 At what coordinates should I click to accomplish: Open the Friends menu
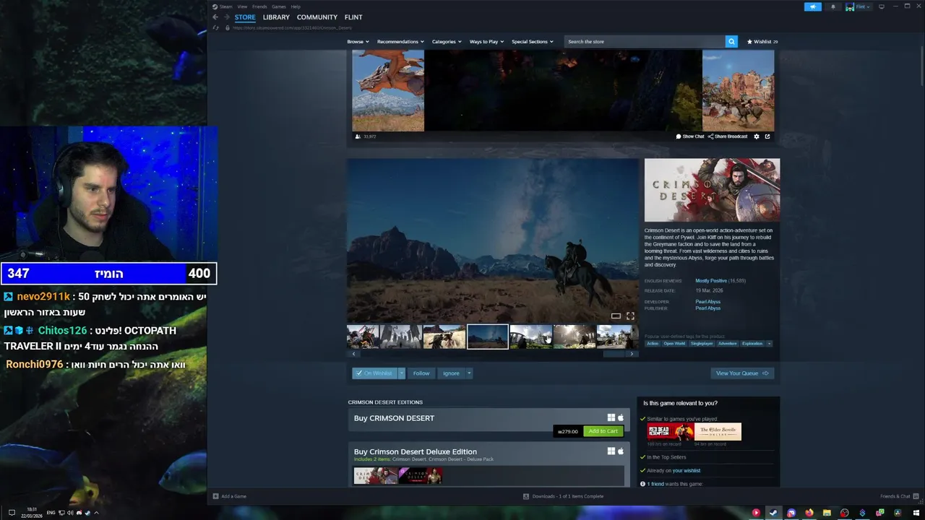coord(259,6)
